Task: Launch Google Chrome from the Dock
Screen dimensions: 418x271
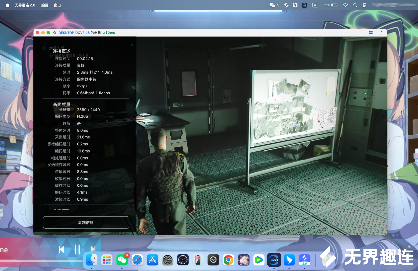Action: 228,260
